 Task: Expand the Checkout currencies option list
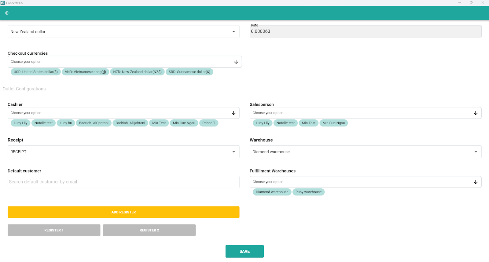(125, 62)
